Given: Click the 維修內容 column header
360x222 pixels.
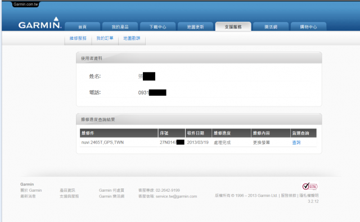Looking at the screenshot, I should (271, 133).
